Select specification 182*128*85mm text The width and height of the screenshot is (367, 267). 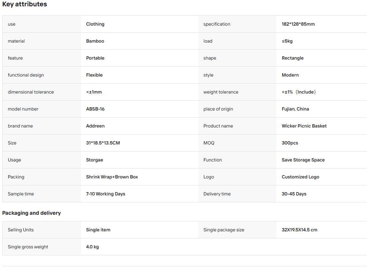(298, 24)
